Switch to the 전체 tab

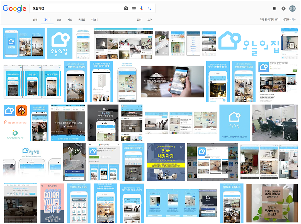point(35,20)
